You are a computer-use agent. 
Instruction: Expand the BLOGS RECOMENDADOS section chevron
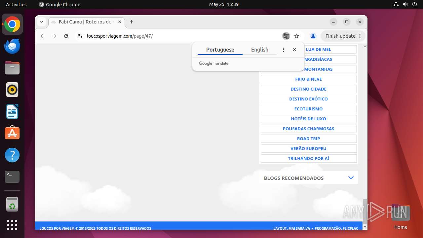point(351,178)
